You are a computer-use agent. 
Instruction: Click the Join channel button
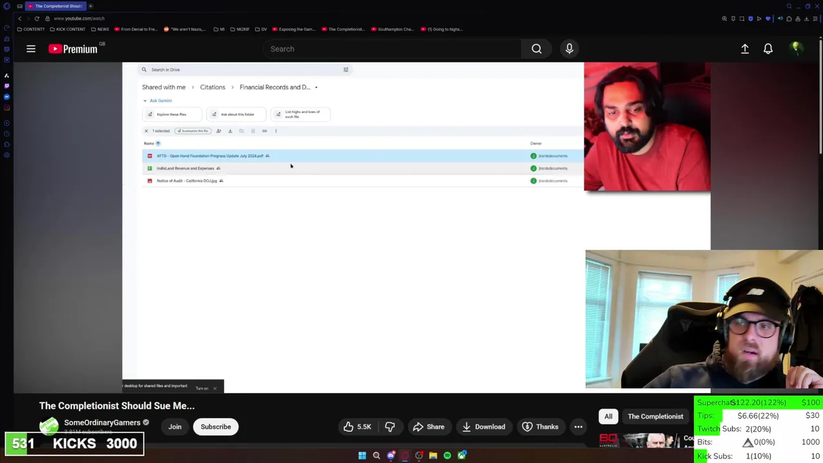coord(175,426)
